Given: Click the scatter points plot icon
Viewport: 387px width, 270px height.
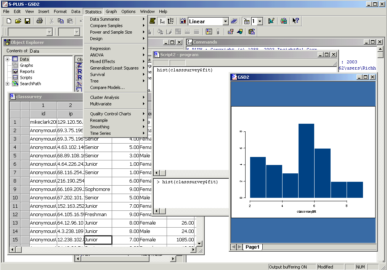Looking at the screenshot, I should point(231,32).
